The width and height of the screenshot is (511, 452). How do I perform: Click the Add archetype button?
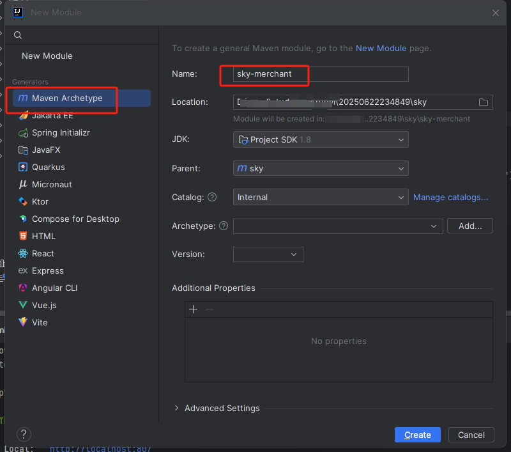(x=470, y=226)
